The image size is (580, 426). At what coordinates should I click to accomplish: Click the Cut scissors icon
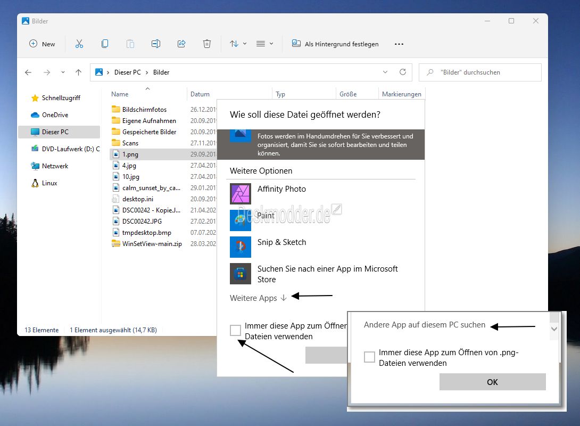pyautogui.click(x=79, y=44)
